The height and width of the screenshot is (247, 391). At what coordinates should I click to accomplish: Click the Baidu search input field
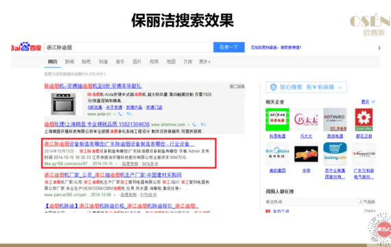tap(129, 47)
